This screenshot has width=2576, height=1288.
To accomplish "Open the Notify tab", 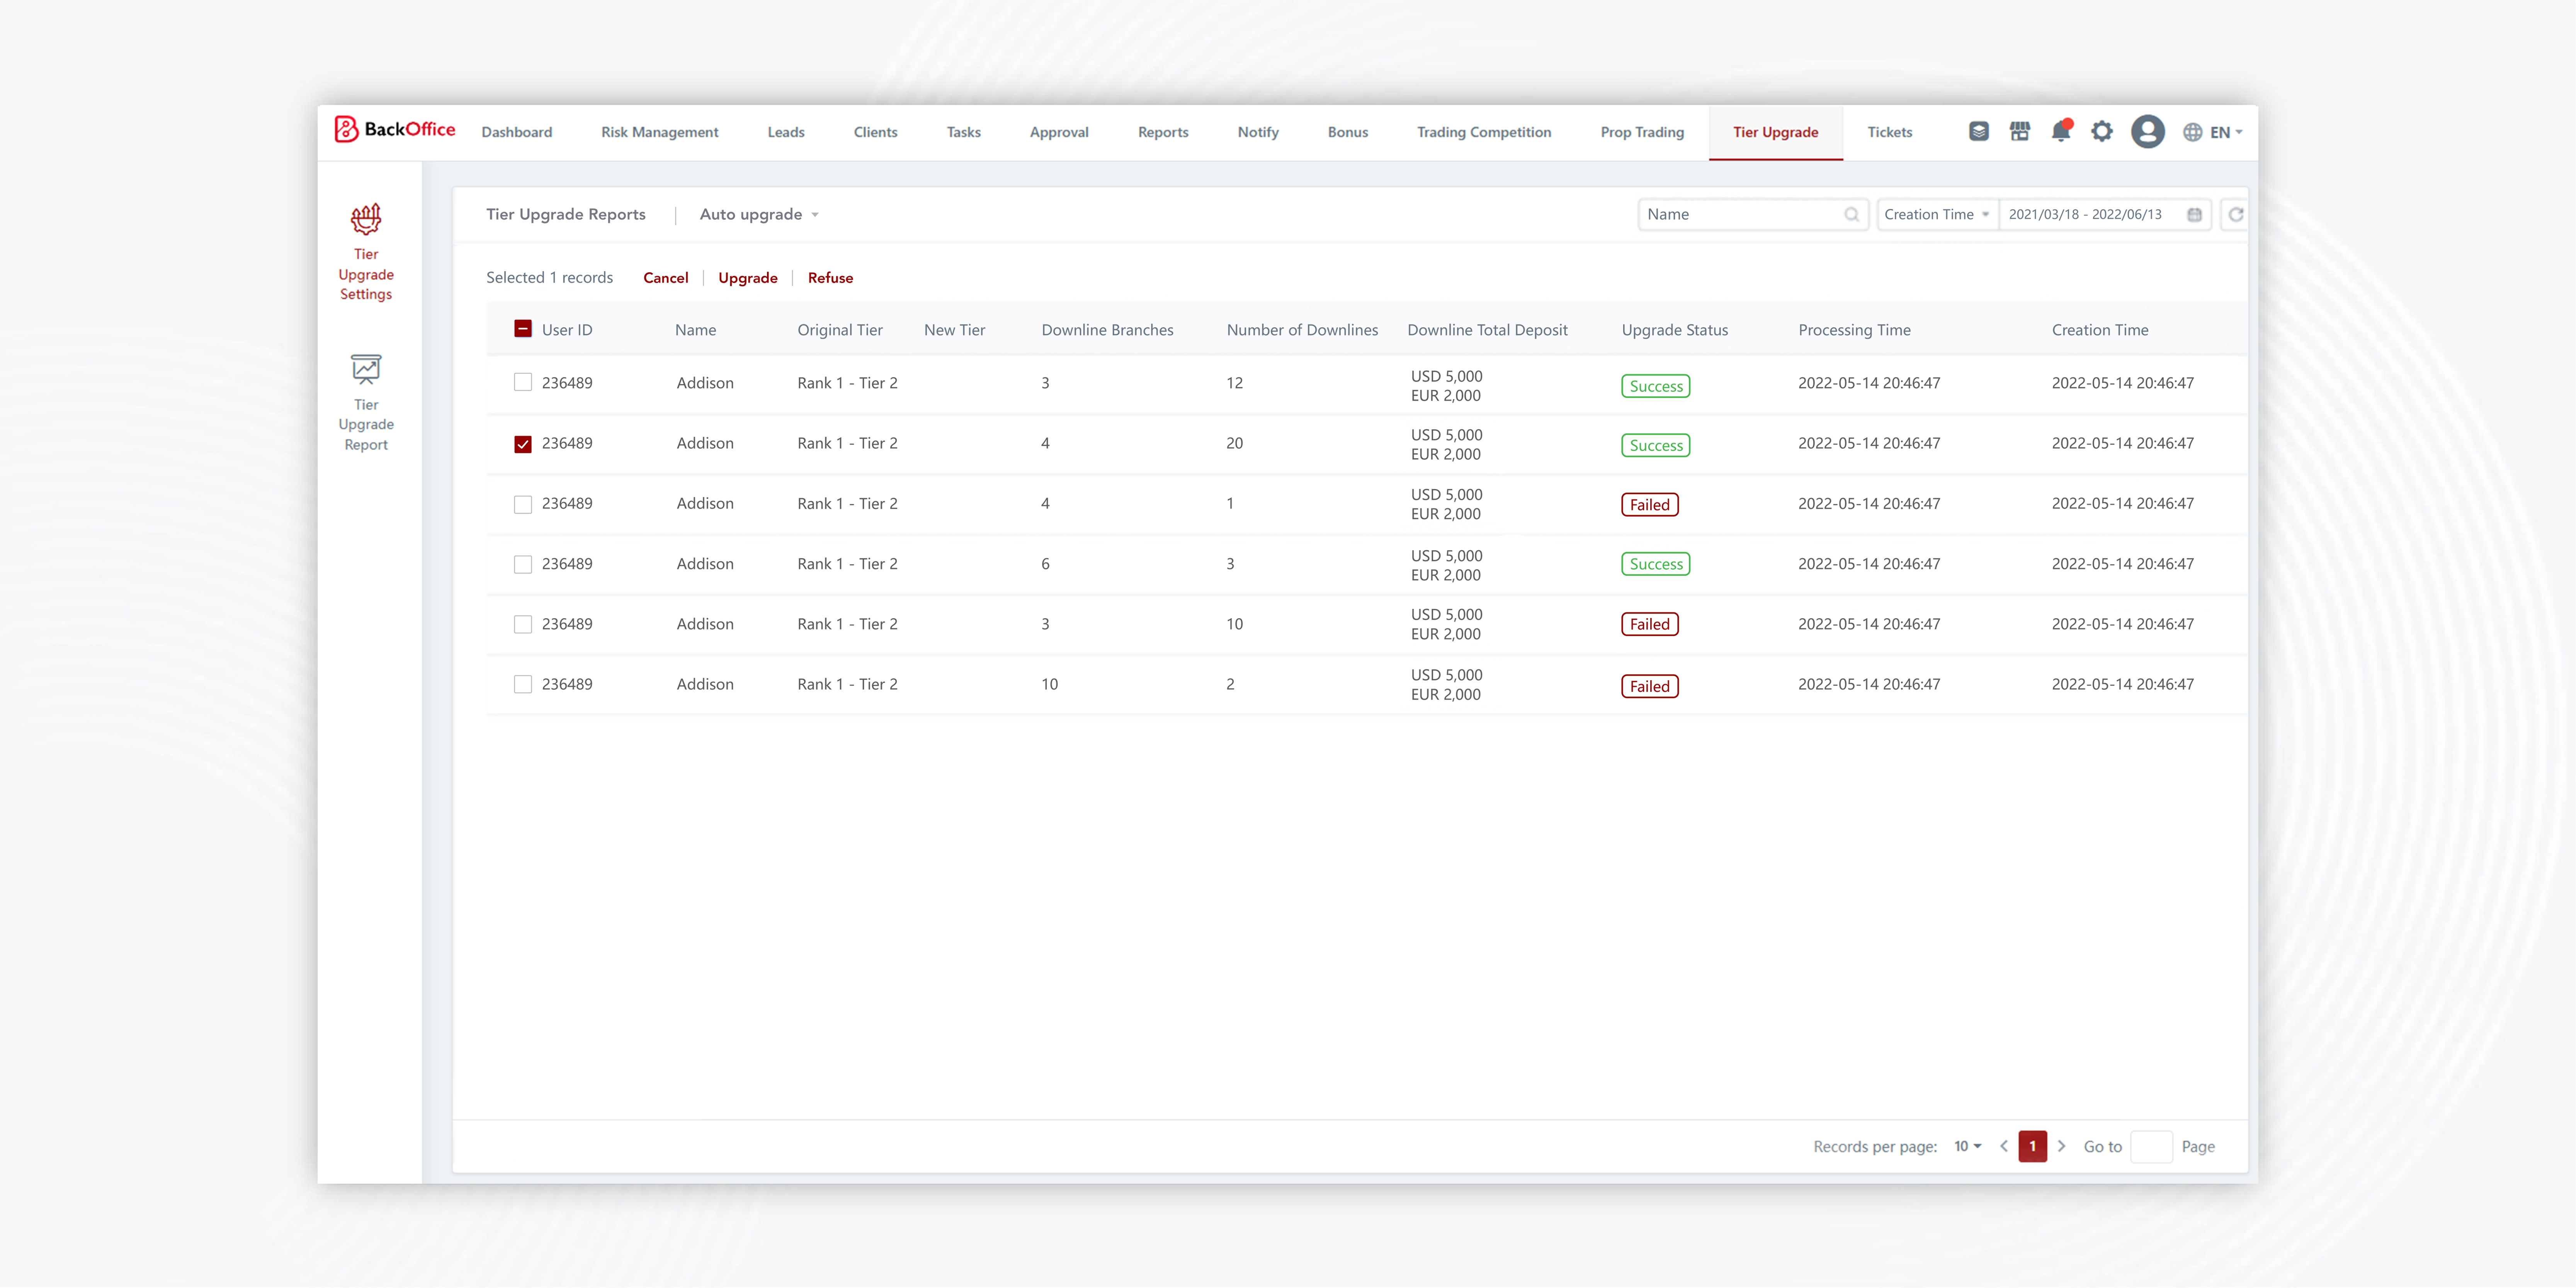I will pyautogui.click(x=1258, y=132).
